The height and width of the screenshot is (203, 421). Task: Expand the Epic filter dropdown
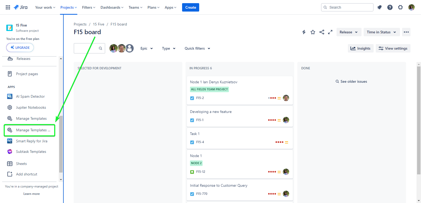[x=147, y=48]
